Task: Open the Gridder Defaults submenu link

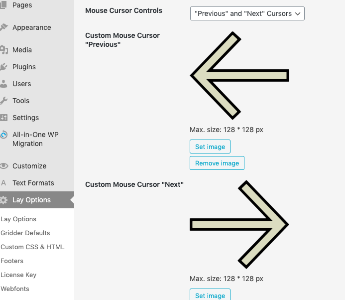Action: coord(25,233)
